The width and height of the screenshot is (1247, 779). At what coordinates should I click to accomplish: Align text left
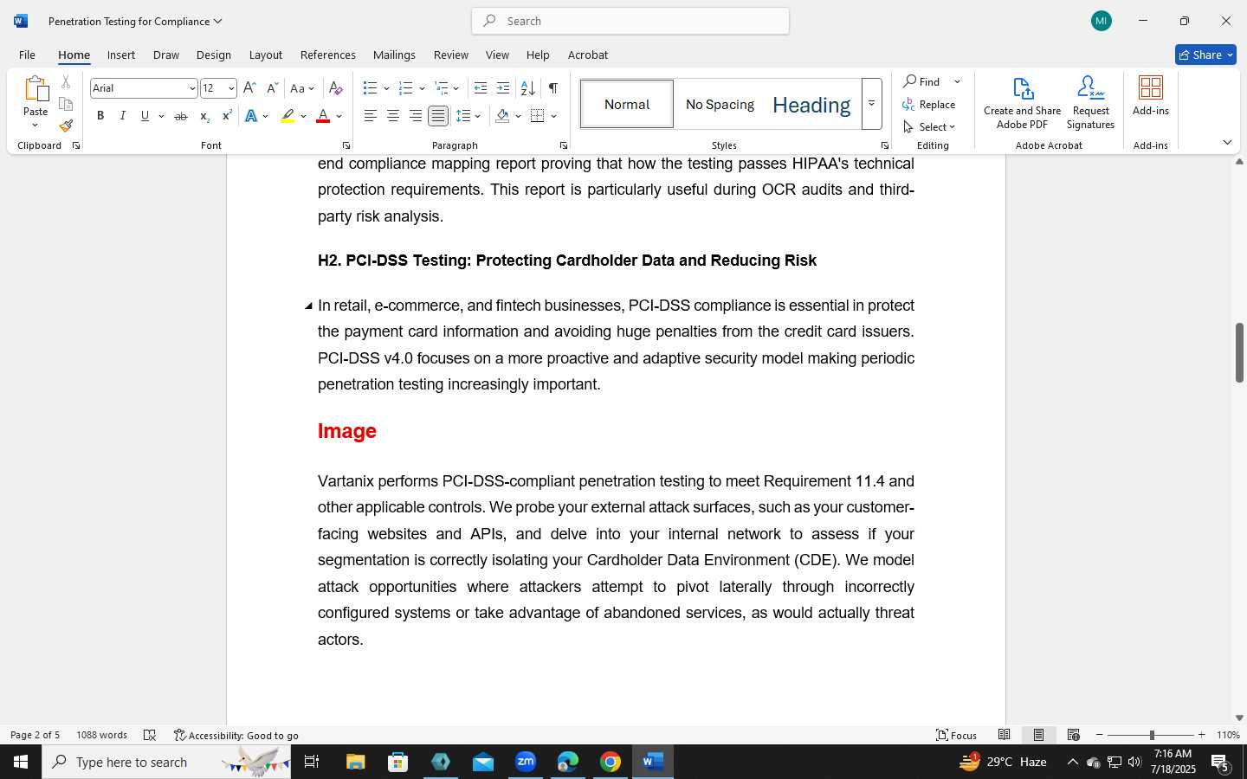tap(371, 116)
